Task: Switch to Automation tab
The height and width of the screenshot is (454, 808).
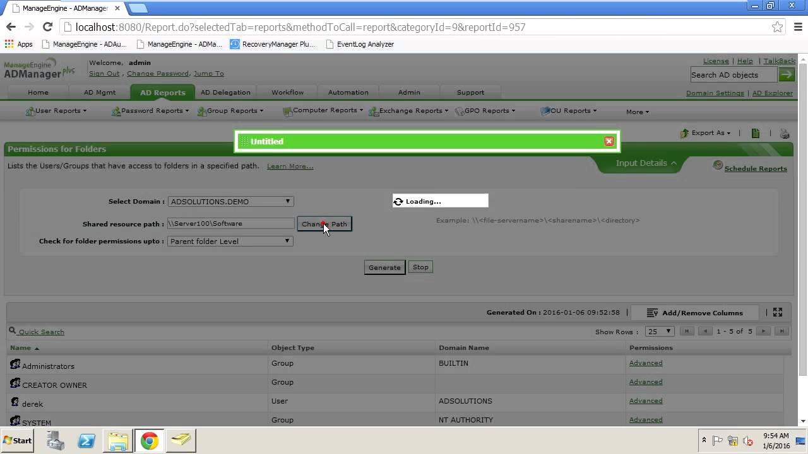Action: point(348,92)
